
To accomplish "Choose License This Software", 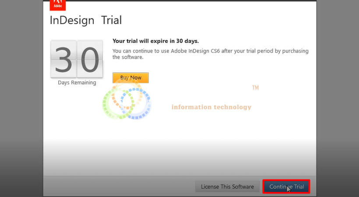I will coord(227,186).
